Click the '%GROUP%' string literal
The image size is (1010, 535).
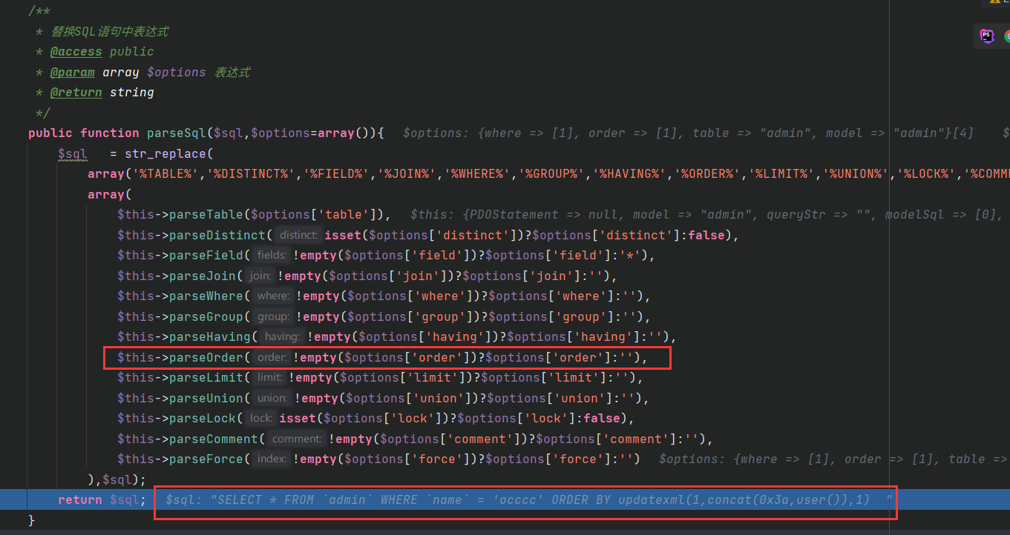point(551,174)
